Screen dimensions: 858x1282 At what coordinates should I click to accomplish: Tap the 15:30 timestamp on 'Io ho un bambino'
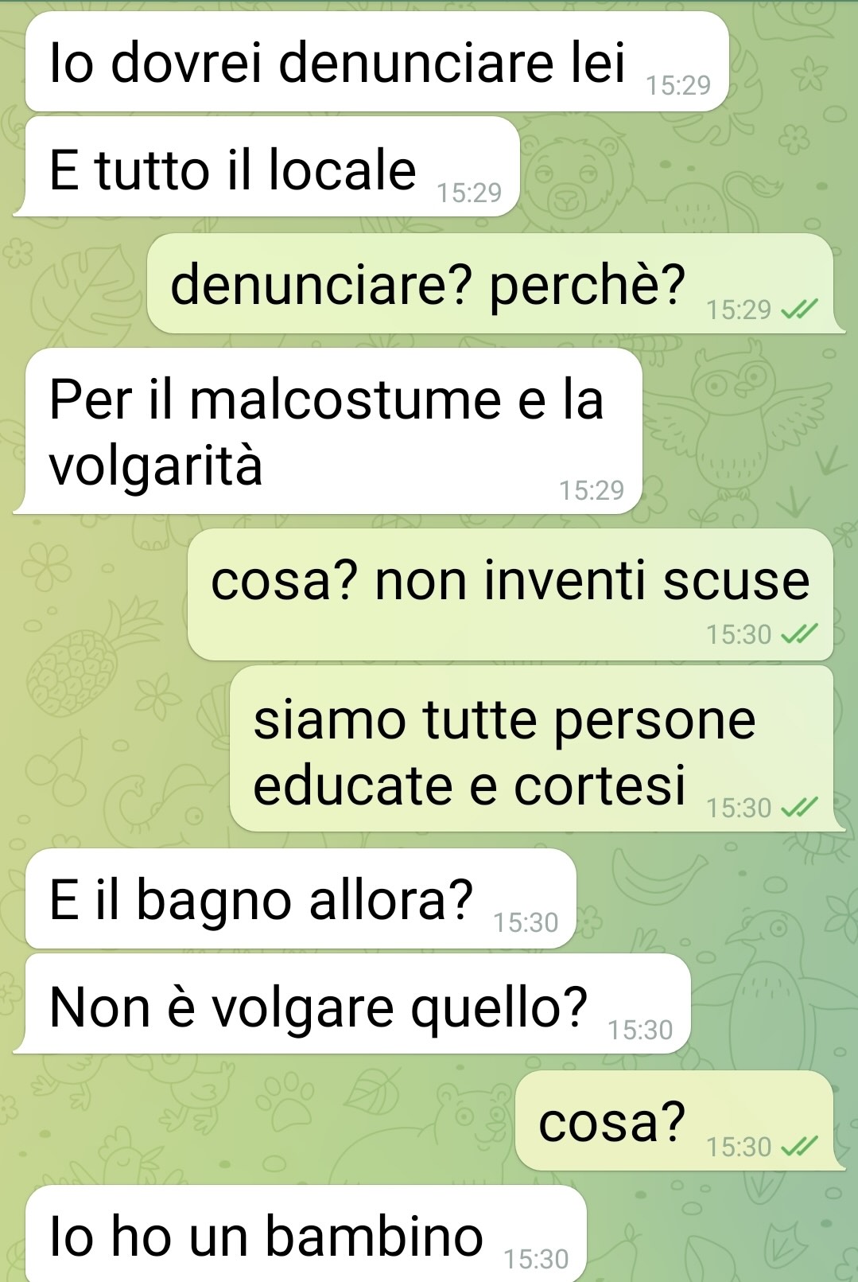536,1259
